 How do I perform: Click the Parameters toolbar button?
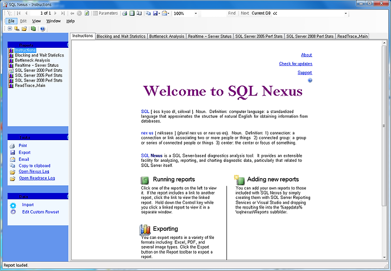105,13
